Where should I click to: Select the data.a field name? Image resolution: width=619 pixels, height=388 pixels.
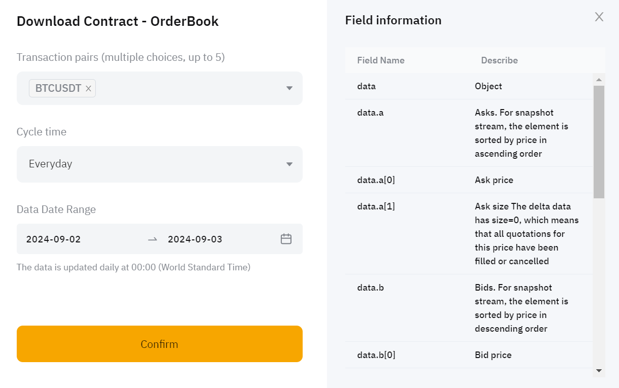click(370, 113)
